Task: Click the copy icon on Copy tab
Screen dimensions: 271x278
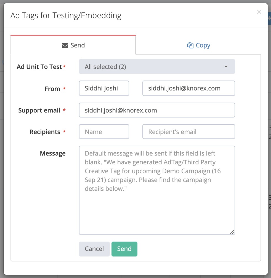Action: click(x=190, y=46)
